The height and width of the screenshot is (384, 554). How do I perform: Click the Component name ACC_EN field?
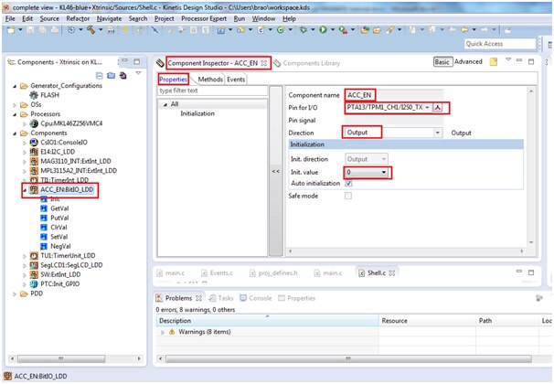coord(394,95)
